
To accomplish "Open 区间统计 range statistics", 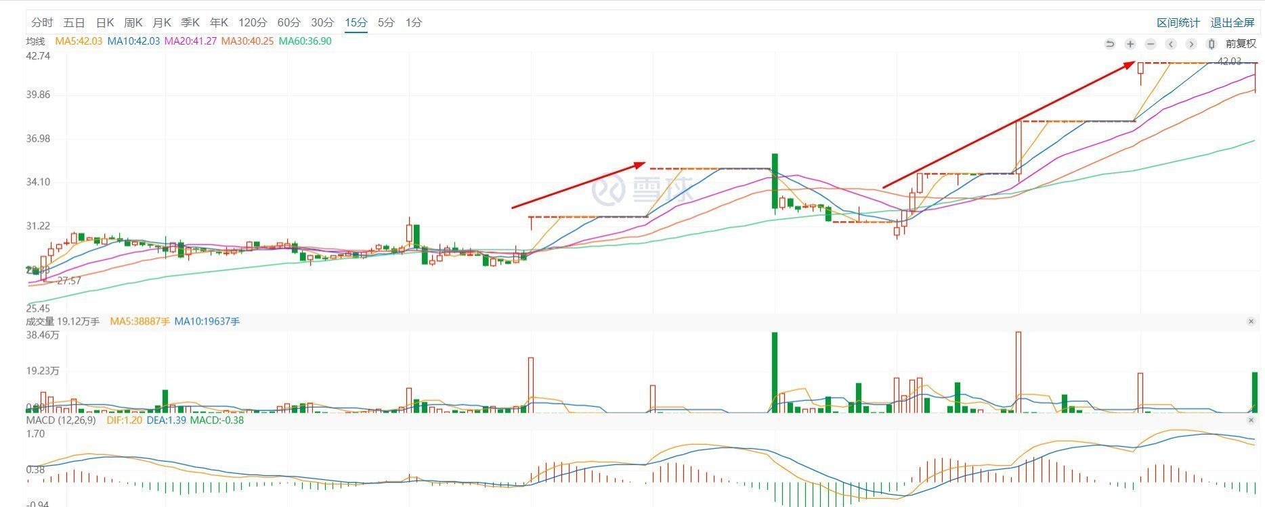I will (1178, 23).
